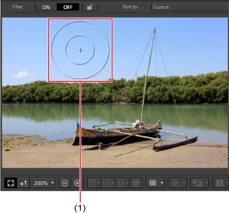
Task: Turn the filter ON
Action: click(46, 7)
